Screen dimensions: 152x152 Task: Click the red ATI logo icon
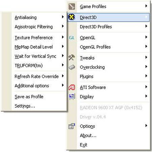[x=72, y=87]
